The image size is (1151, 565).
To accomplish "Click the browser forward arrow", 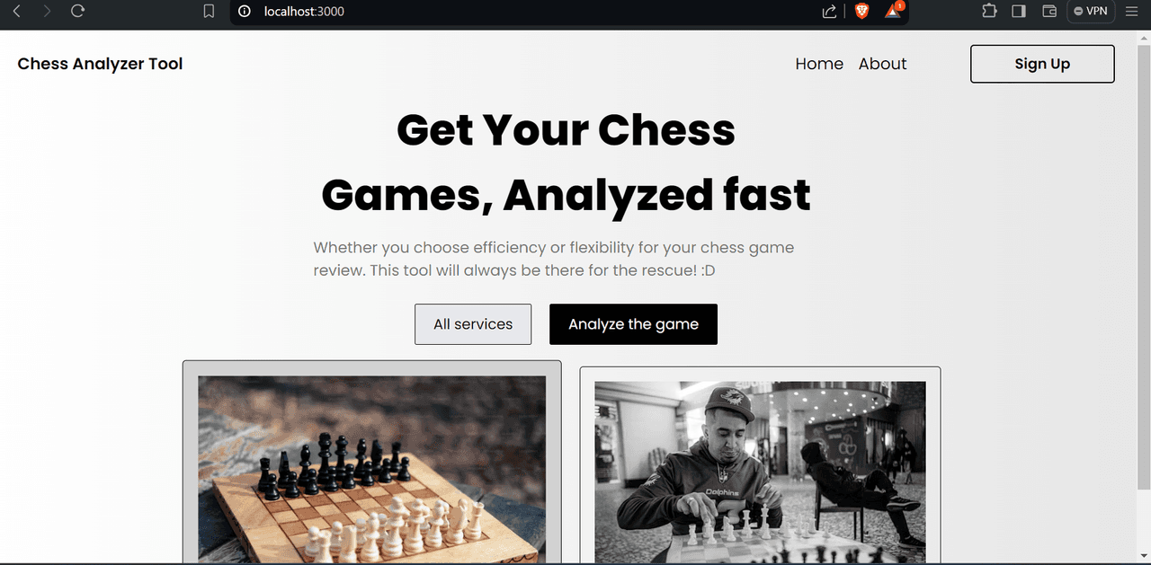I will (x=47, y=12).
